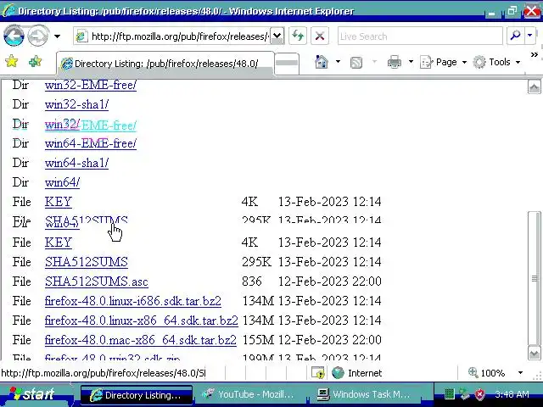Viewport: 543px width, 407px height.
Task: Click the date in the SHA512SUMS.asc row
Action: (330, 282)
